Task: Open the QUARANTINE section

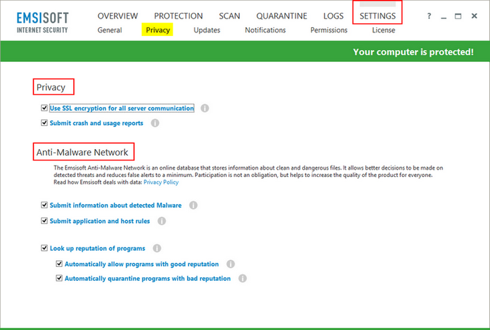Action: click(x=282, y=16)
